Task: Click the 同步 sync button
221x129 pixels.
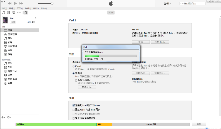Action: (199, 124)
